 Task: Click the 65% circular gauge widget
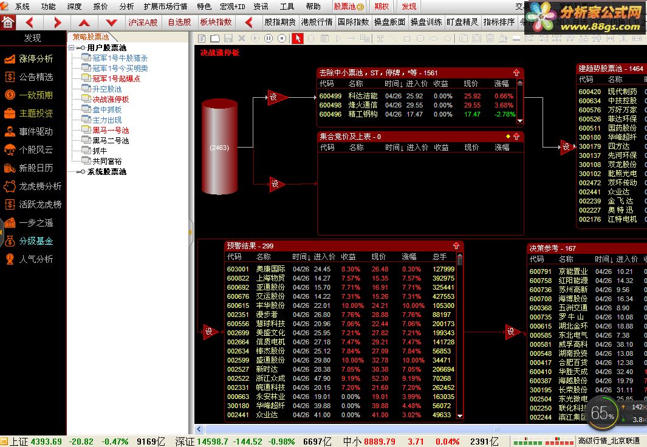[x=601, y=412]
